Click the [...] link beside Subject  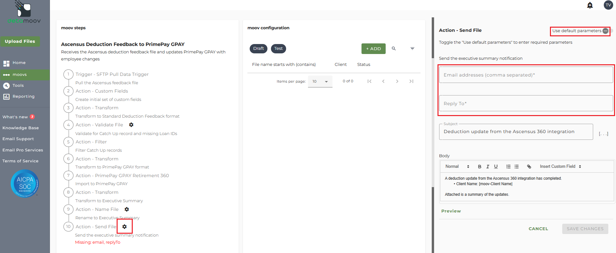click(x=603, y=134)
